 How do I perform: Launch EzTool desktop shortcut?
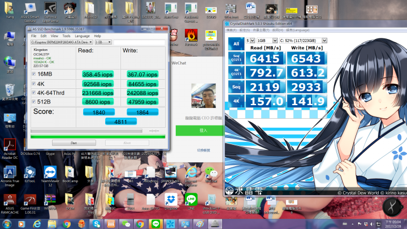pyautogui.click(x=29, y=175)
